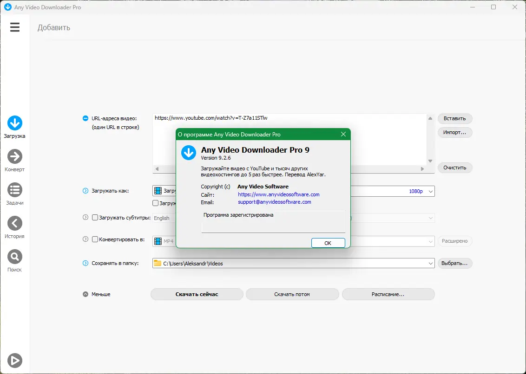526x374 pixels.
Task: Click the Импорт... button
Action: 455,132
